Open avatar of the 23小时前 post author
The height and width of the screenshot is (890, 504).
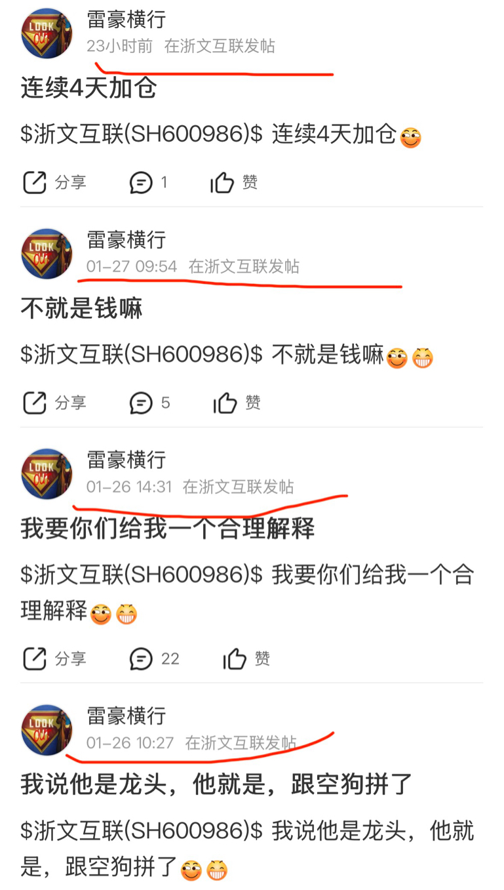pyautogui.click(x=47, y=33)
